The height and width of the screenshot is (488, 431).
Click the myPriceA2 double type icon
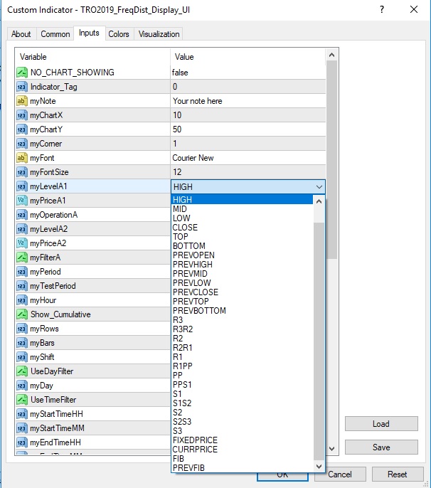pos(22,243)
